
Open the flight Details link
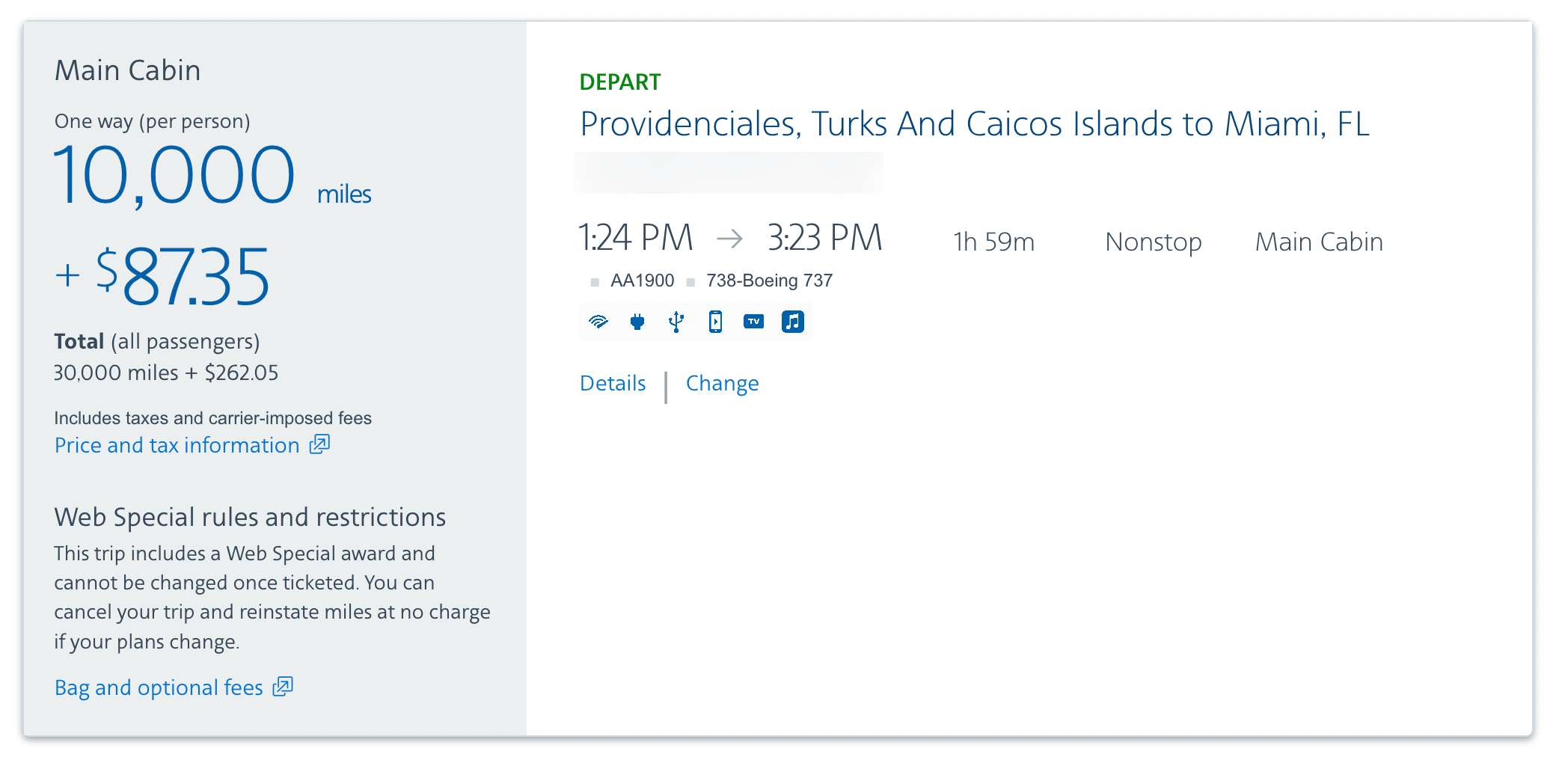pos(613,383)
